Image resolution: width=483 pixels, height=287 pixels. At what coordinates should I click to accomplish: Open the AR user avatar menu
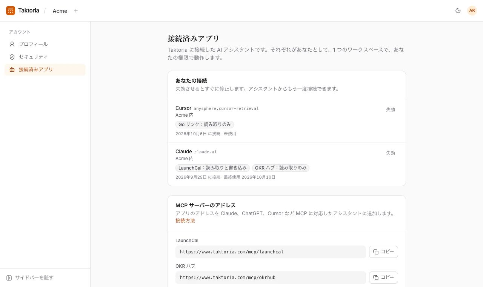[x=472, y=11]
